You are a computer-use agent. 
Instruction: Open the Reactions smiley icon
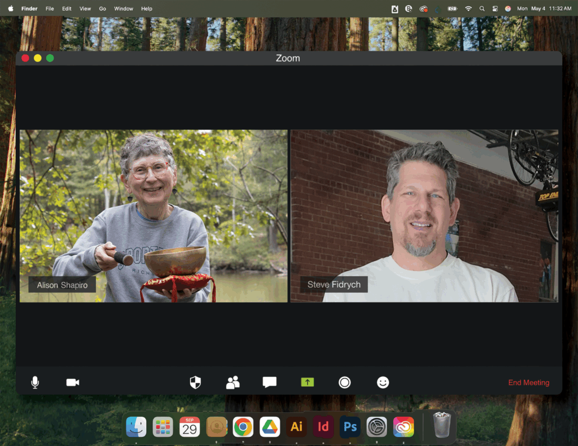(383, 383)
